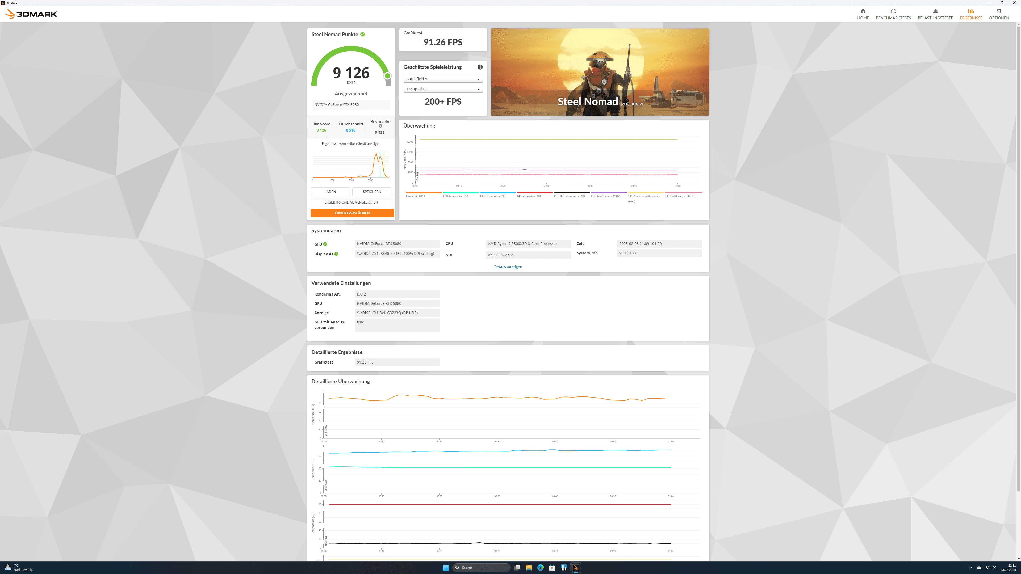This screenshot has width=1021, height=574.
Task: Click the 3DMark taskbar icon
Action: (575, 567)
